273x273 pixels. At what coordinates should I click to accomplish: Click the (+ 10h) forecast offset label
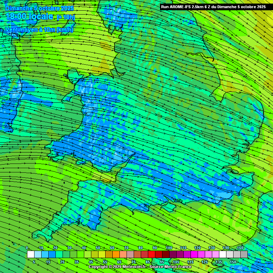pos(66,17)
